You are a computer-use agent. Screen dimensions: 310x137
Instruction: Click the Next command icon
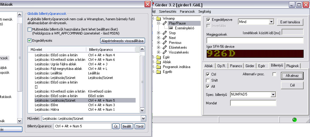click(165, 38)
